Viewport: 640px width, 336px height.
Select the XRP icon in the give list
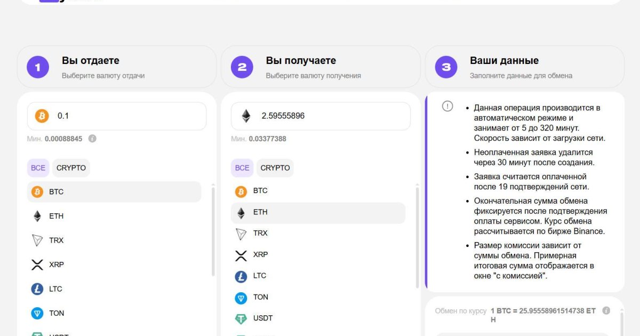point(37,265)
